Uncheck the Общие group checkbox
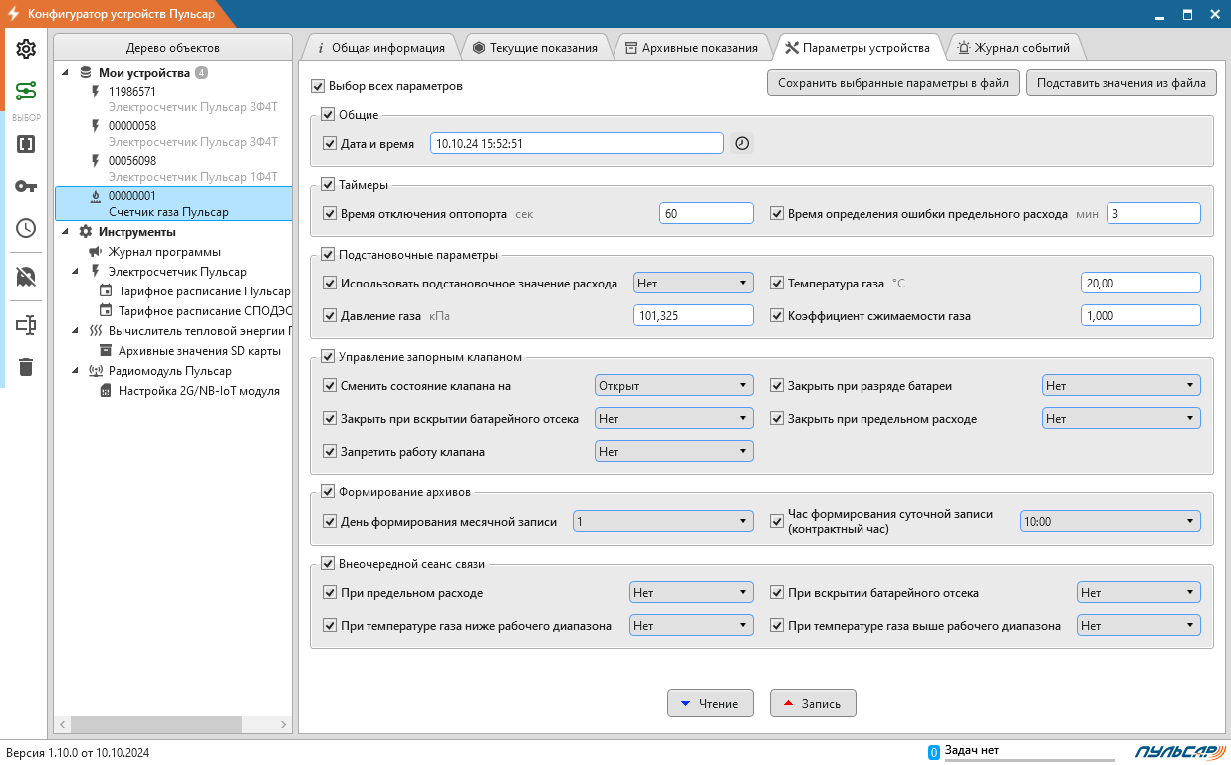 328,115
